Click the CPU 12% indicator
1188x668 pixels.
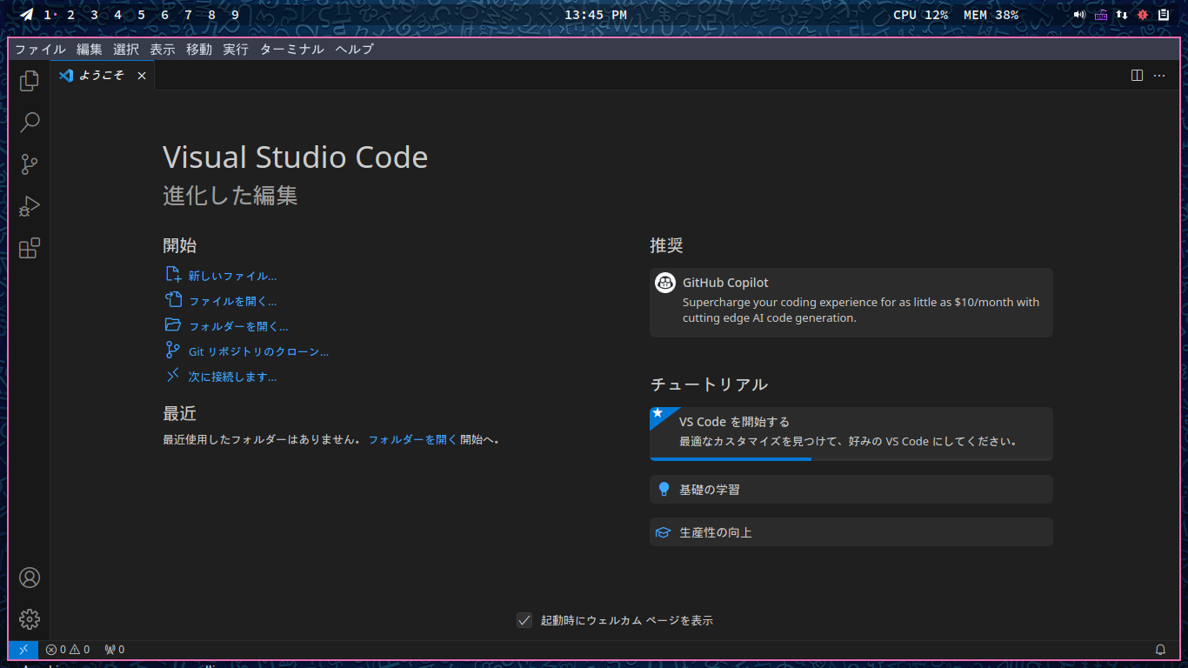tap(920, 15)
